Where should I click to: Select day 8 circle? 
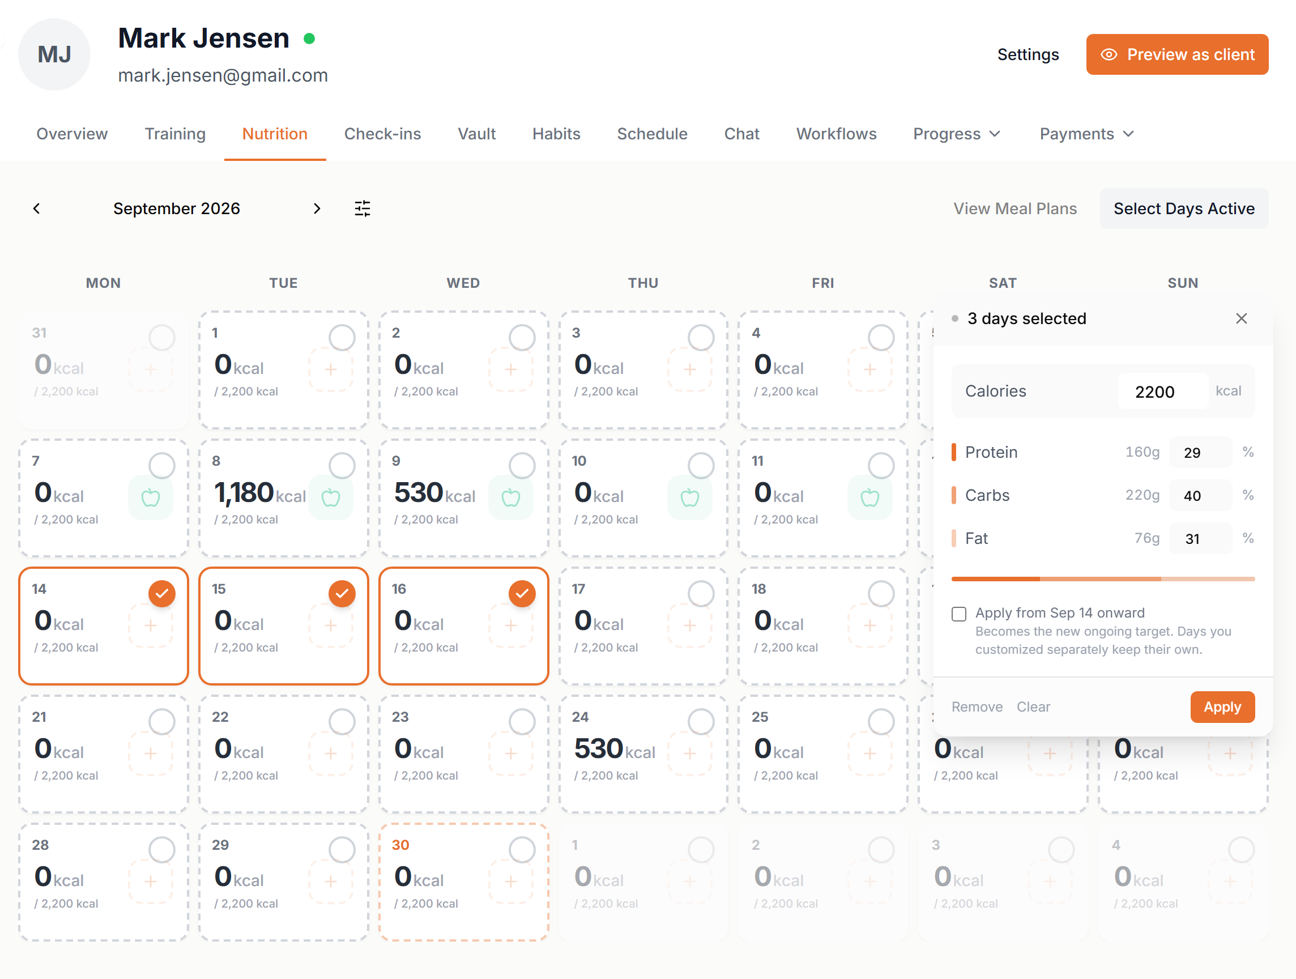click(x=342, y=466)
